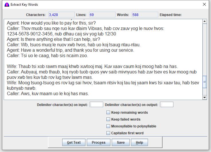Screen dimensions: 211x152
Task: Click the Extract Key Words app icon
Action: [x=7, y=5]
